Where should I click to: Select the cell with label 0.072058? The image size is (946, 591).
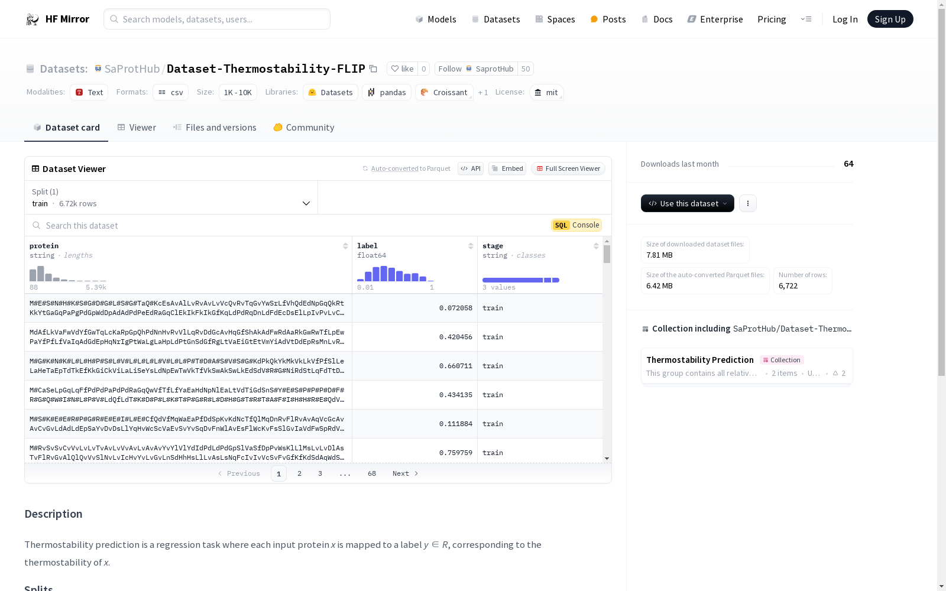(x=414, y=308)
